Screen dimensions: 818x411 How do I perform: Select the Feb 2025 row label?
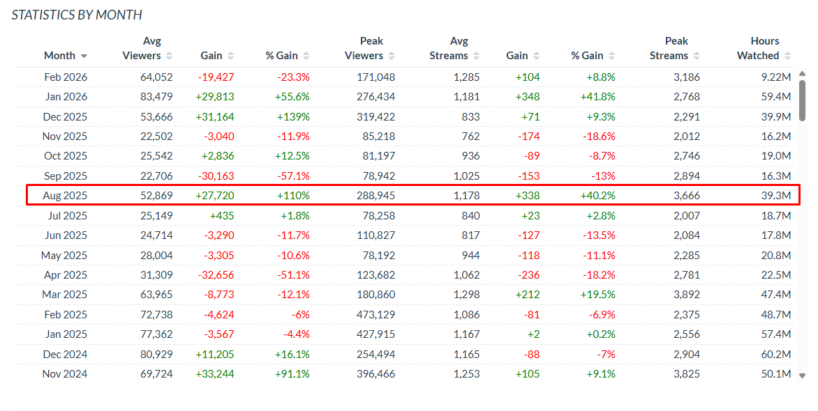tap(66, 315)
